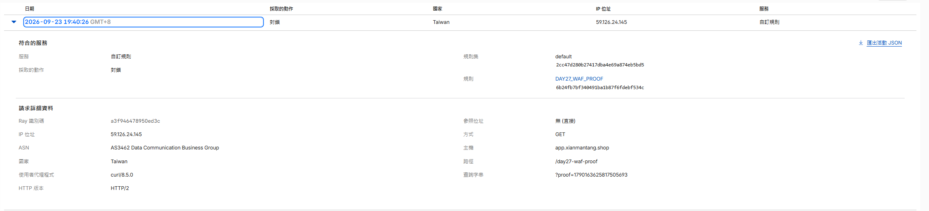Click the HTTP/2 version value
The width and height of the screenshot is (929, 211).
click(x=120, y=188)
